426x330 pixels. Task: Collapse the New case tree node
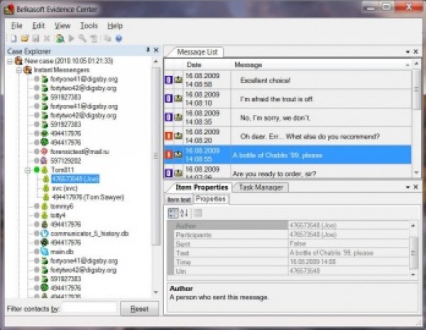pyautogui.click(x=10, y=61)
